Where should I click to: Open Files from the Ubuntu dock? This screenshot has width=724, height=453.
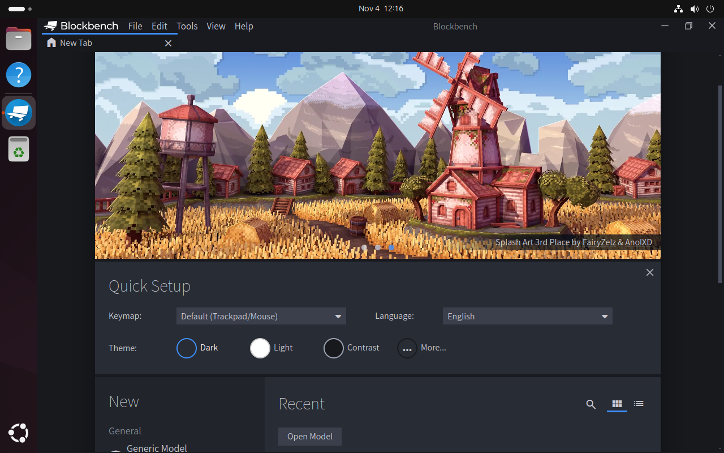[x=19, y=39]
